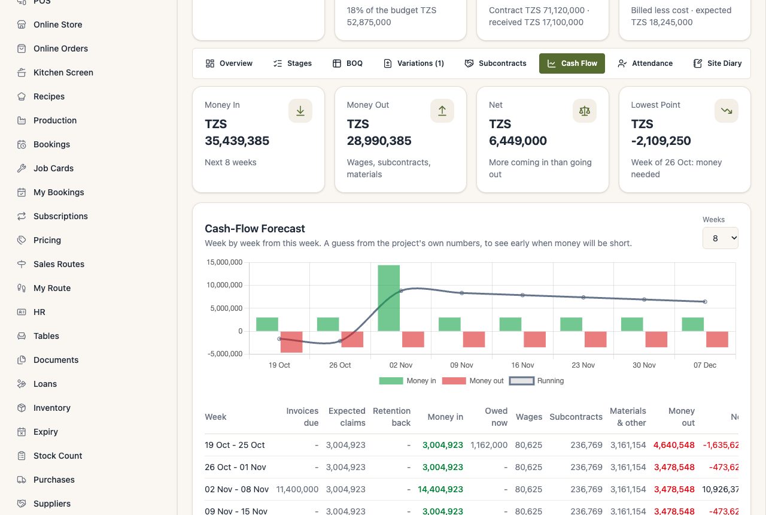Screen dimensions: 766x515
Task: Switch to the BOQ tab
Action: pos(347,63)
